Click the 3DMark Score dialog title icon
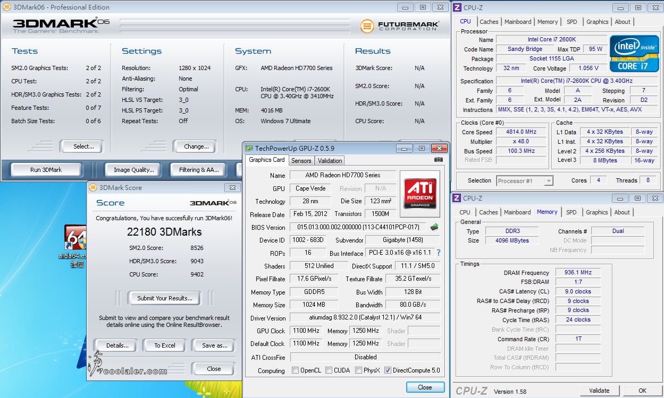 tap(93, 187)
